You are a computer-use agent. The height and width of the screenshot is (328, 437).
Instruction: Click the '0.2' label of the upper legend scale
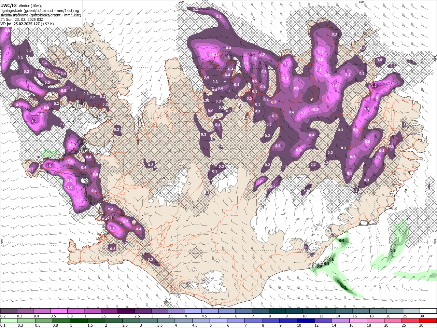coord(3,316)
